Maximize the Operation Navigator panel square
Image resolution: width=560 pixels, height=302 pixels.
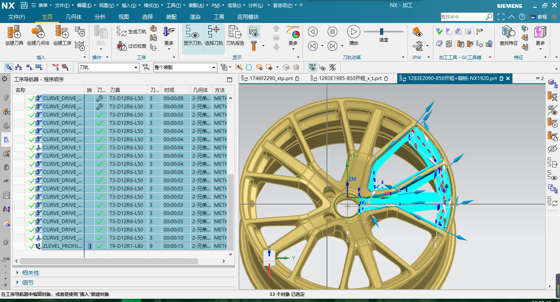pos(230,80)
